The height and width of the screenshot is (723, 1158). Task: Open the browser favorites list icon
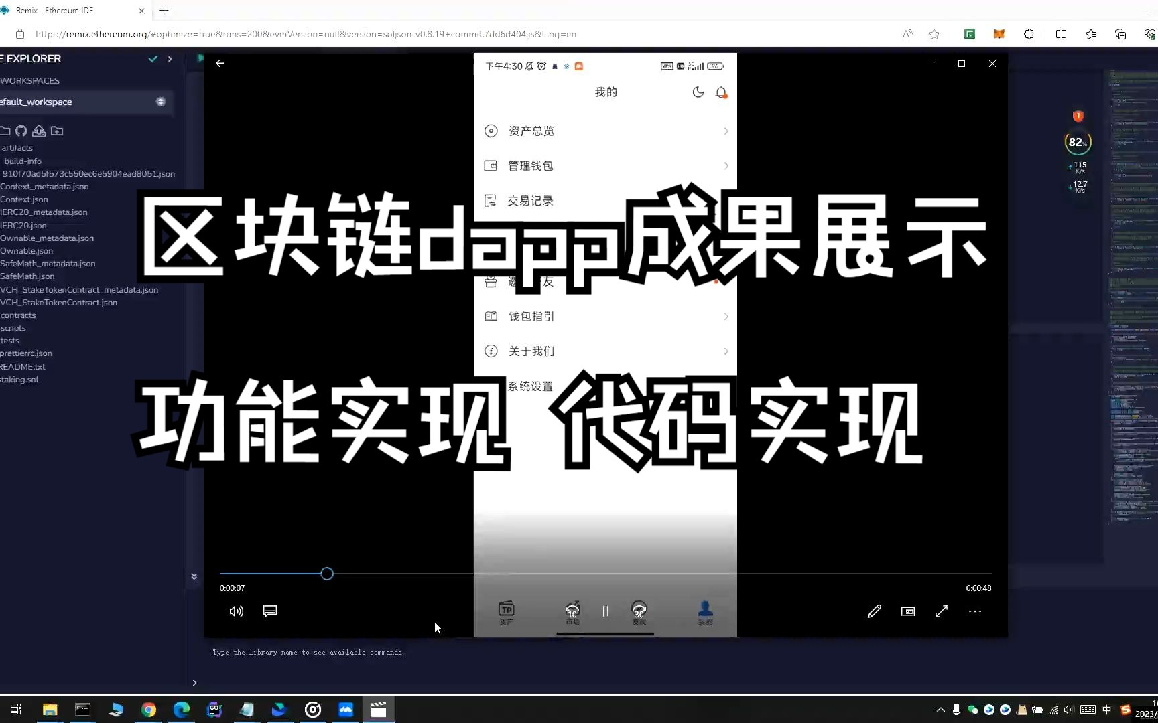[x=1091, y=34]
